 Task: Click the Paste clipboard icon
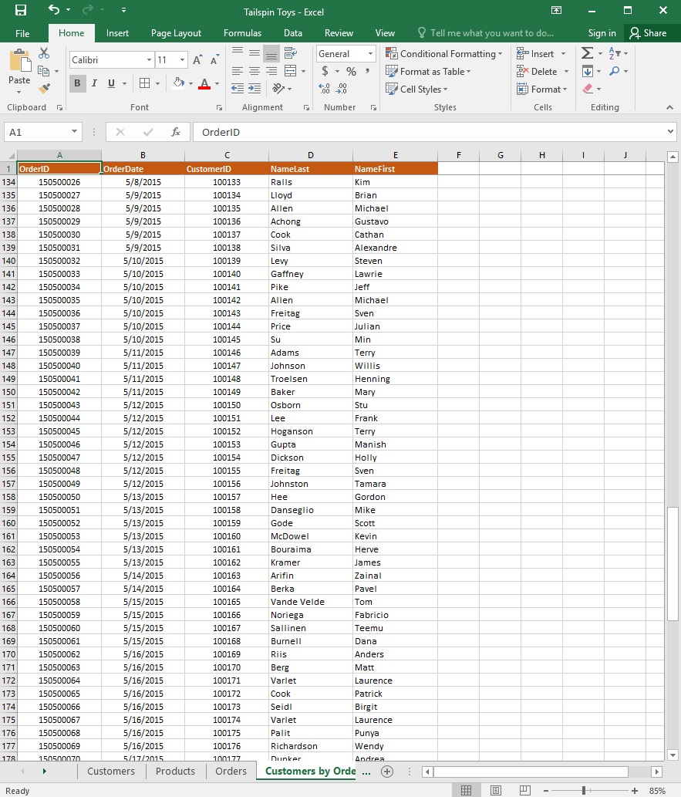pos(19,61)
